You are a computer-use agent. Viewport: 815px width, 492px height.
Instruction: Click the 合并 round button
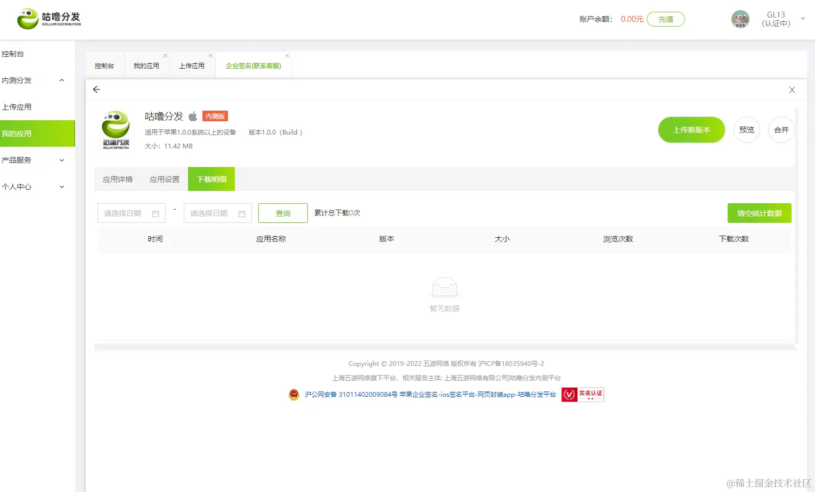(x=781, y=130)
